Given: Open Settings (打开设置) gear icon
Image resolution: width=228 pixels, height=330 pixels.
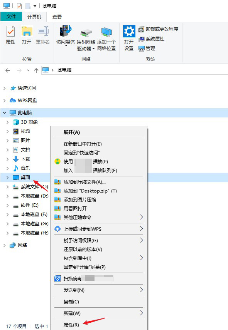Looking at the screenshot, I should pos(129,38).
